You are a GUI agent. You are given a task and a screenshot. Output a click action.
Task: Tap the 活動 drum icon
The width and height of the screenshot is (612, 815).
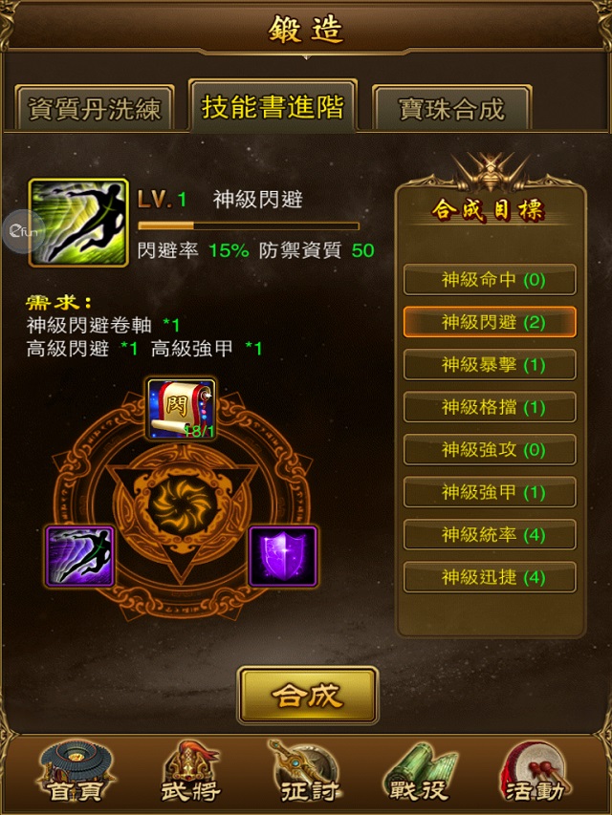[x=535, y=772]
